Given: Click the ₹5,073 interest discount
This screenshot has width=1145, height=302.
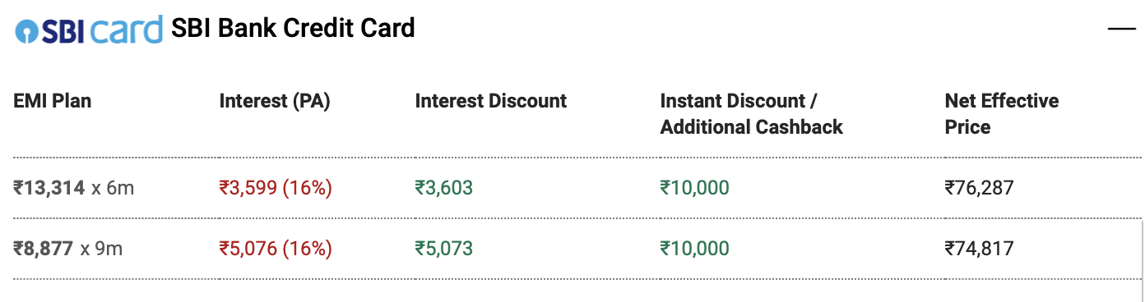Looking at the screenshot, I should (x=444, y=248).
